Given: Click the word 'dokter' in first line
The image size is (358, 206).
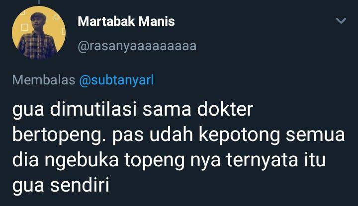Looking at the screenshot, I should (x=225, y=109).
